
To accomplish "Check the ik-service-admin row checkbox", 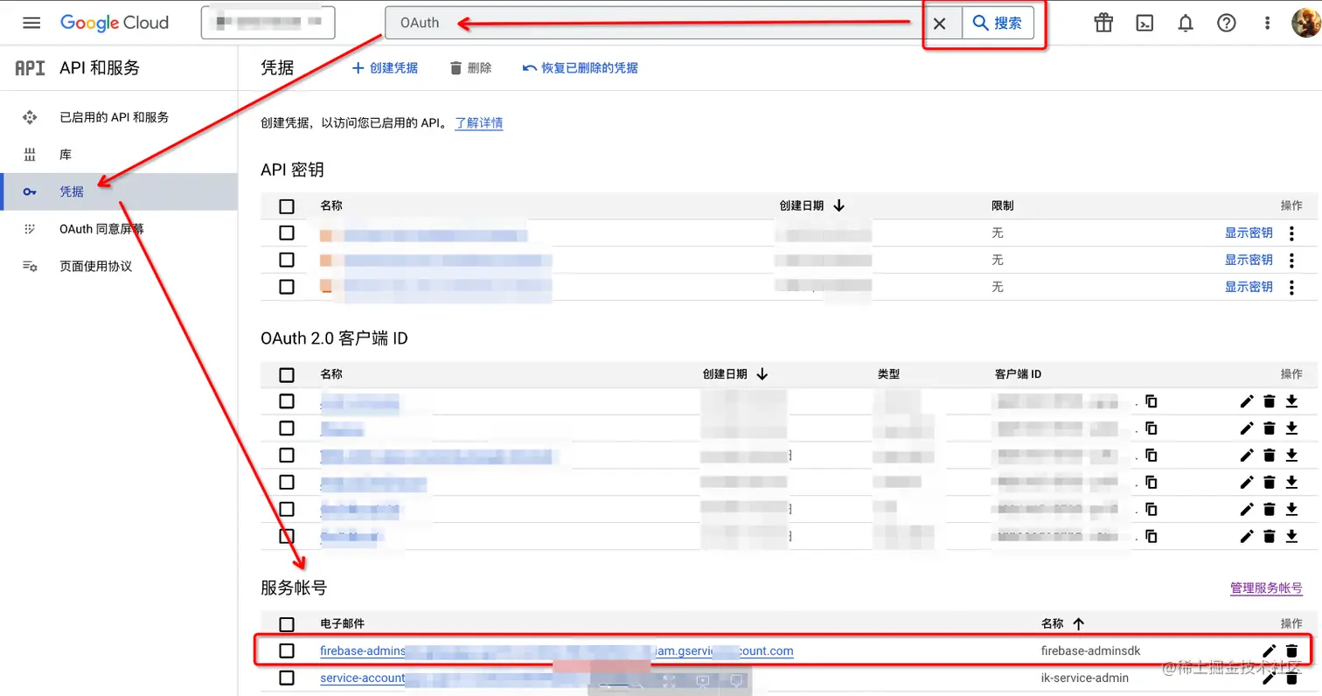I will [x=287, y=678].
